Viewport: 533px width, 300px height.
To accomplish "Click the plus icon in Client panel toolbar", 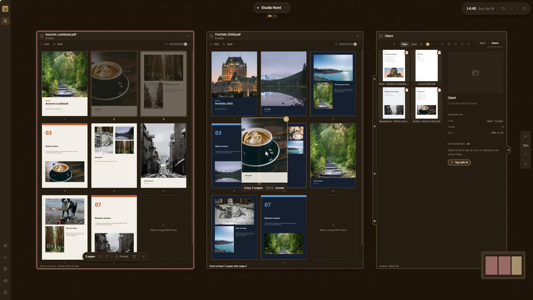I will pos(469,44).
